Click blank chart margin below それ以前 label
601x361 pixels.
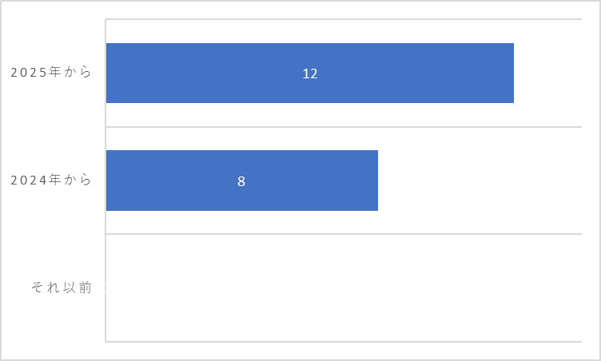[51, 326]
